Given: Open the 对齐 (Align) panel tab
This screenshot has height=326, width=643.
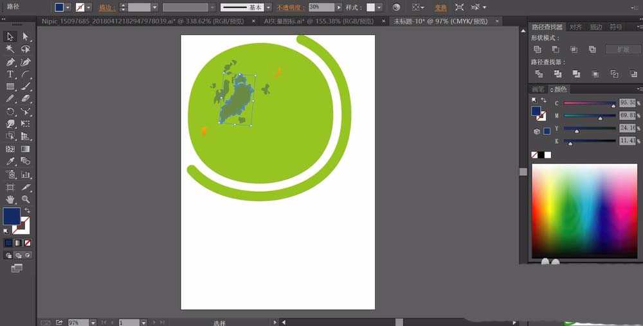Looking at the screenshot, I should tap(575, 27).
